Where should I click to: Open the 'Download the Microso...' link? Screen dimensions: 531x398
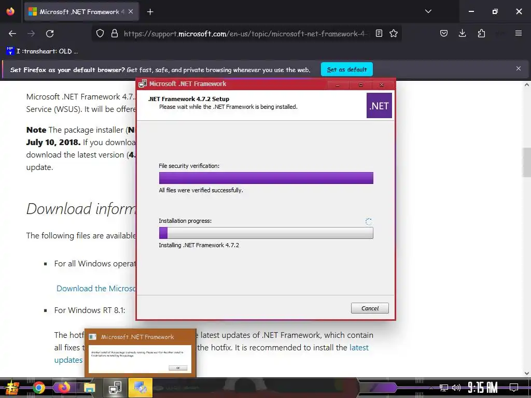pyautogui.click(x=96, y=288)
